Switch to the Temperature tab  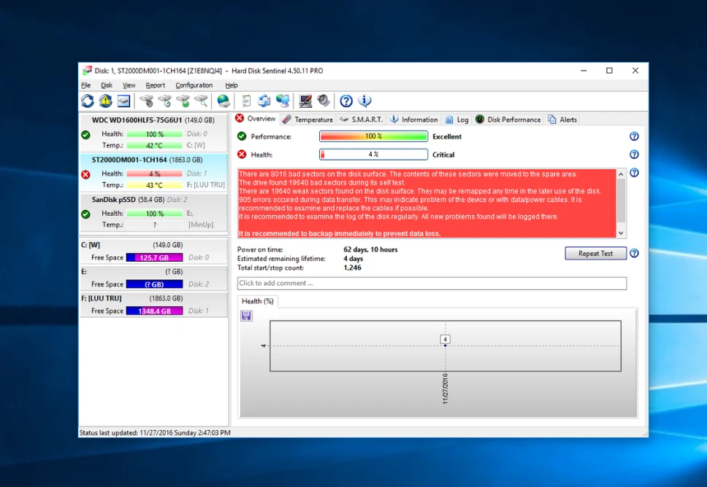307,120
